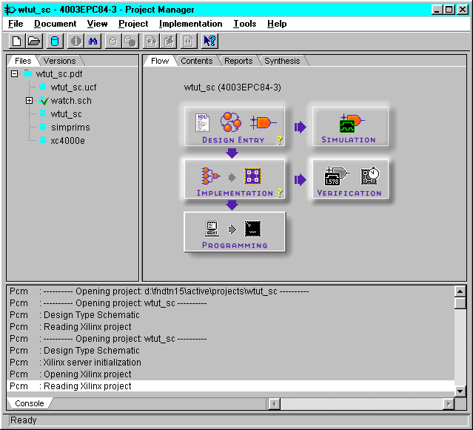Click the grayed page with arrows toolbar icon
This screenshot has width=473, height=430.
[x=189, y=41]
